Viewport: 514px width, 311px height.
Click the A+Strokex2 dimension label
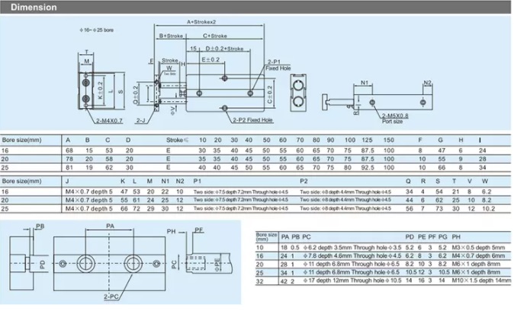tap(201, 22)
